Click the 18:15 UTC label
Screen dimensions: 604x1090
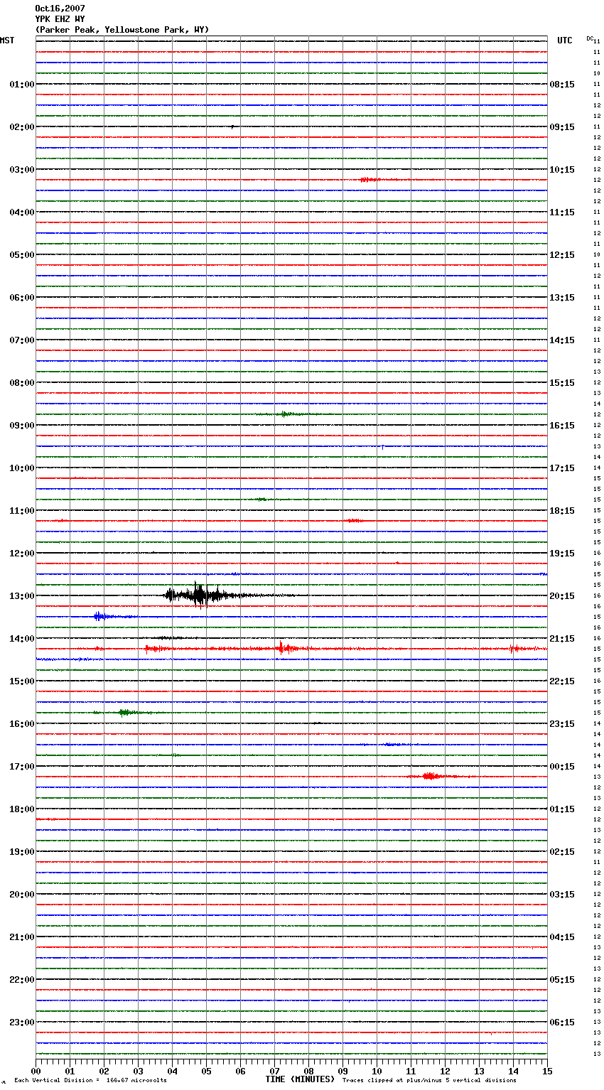coord(562,511)
